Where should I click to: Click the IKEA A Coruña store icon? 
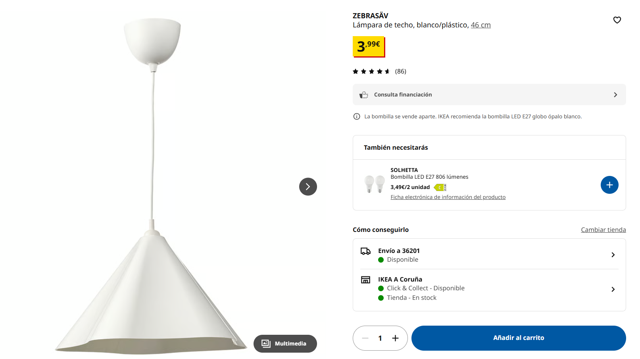365,280
